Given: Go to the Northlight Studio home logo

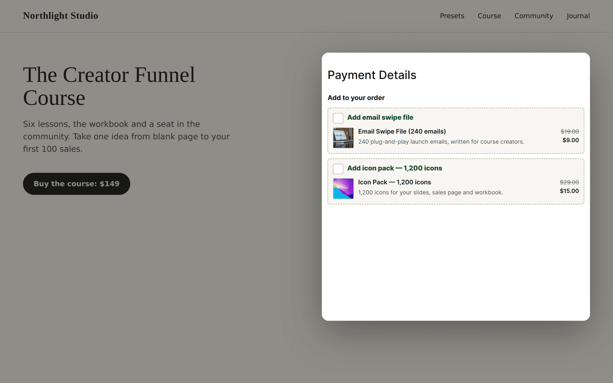Looking at the screenshot, I should click(60, 16).
